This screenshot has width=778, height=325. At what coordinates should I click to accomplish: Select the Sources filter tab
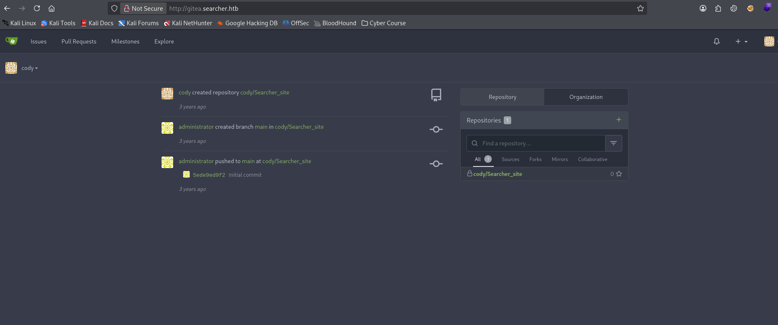[510, 159]
